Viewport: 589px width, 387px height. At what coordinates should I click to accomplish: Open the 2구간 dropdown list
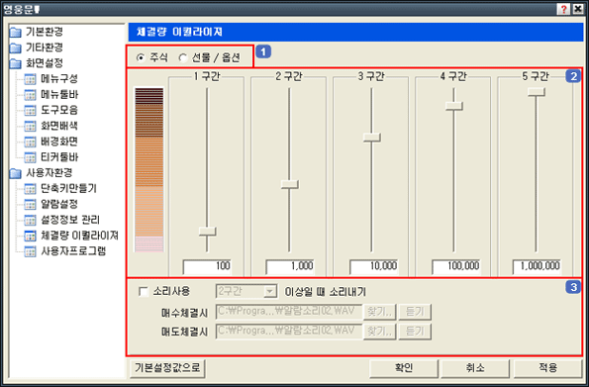coord(269,292)
